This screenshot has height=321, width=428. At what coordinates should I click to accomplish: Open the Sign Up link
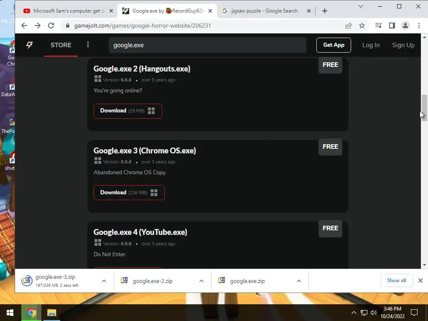coord(403,45)
